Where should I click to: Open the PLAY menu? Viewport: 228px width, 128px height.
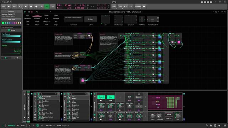tap(21, 6)
